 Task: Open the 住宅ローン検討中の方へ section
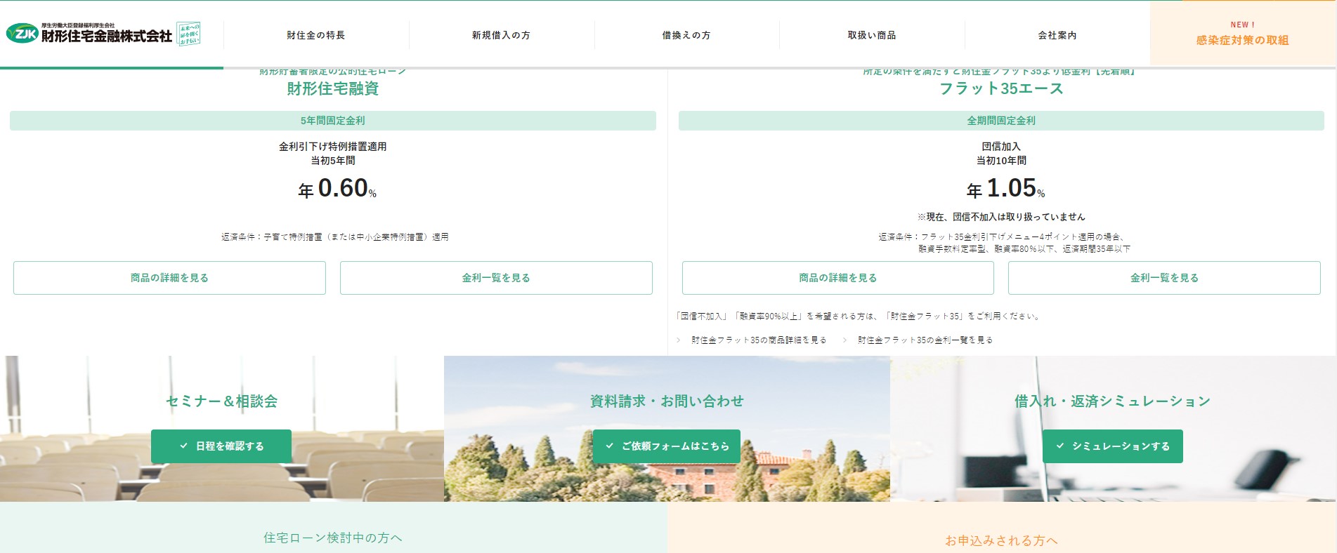tap(333, 538)
